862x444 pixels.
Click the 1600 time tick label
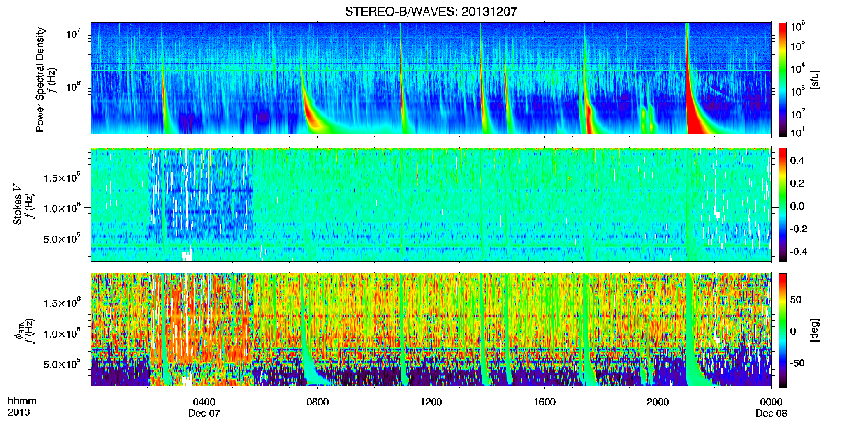(545, 402)
